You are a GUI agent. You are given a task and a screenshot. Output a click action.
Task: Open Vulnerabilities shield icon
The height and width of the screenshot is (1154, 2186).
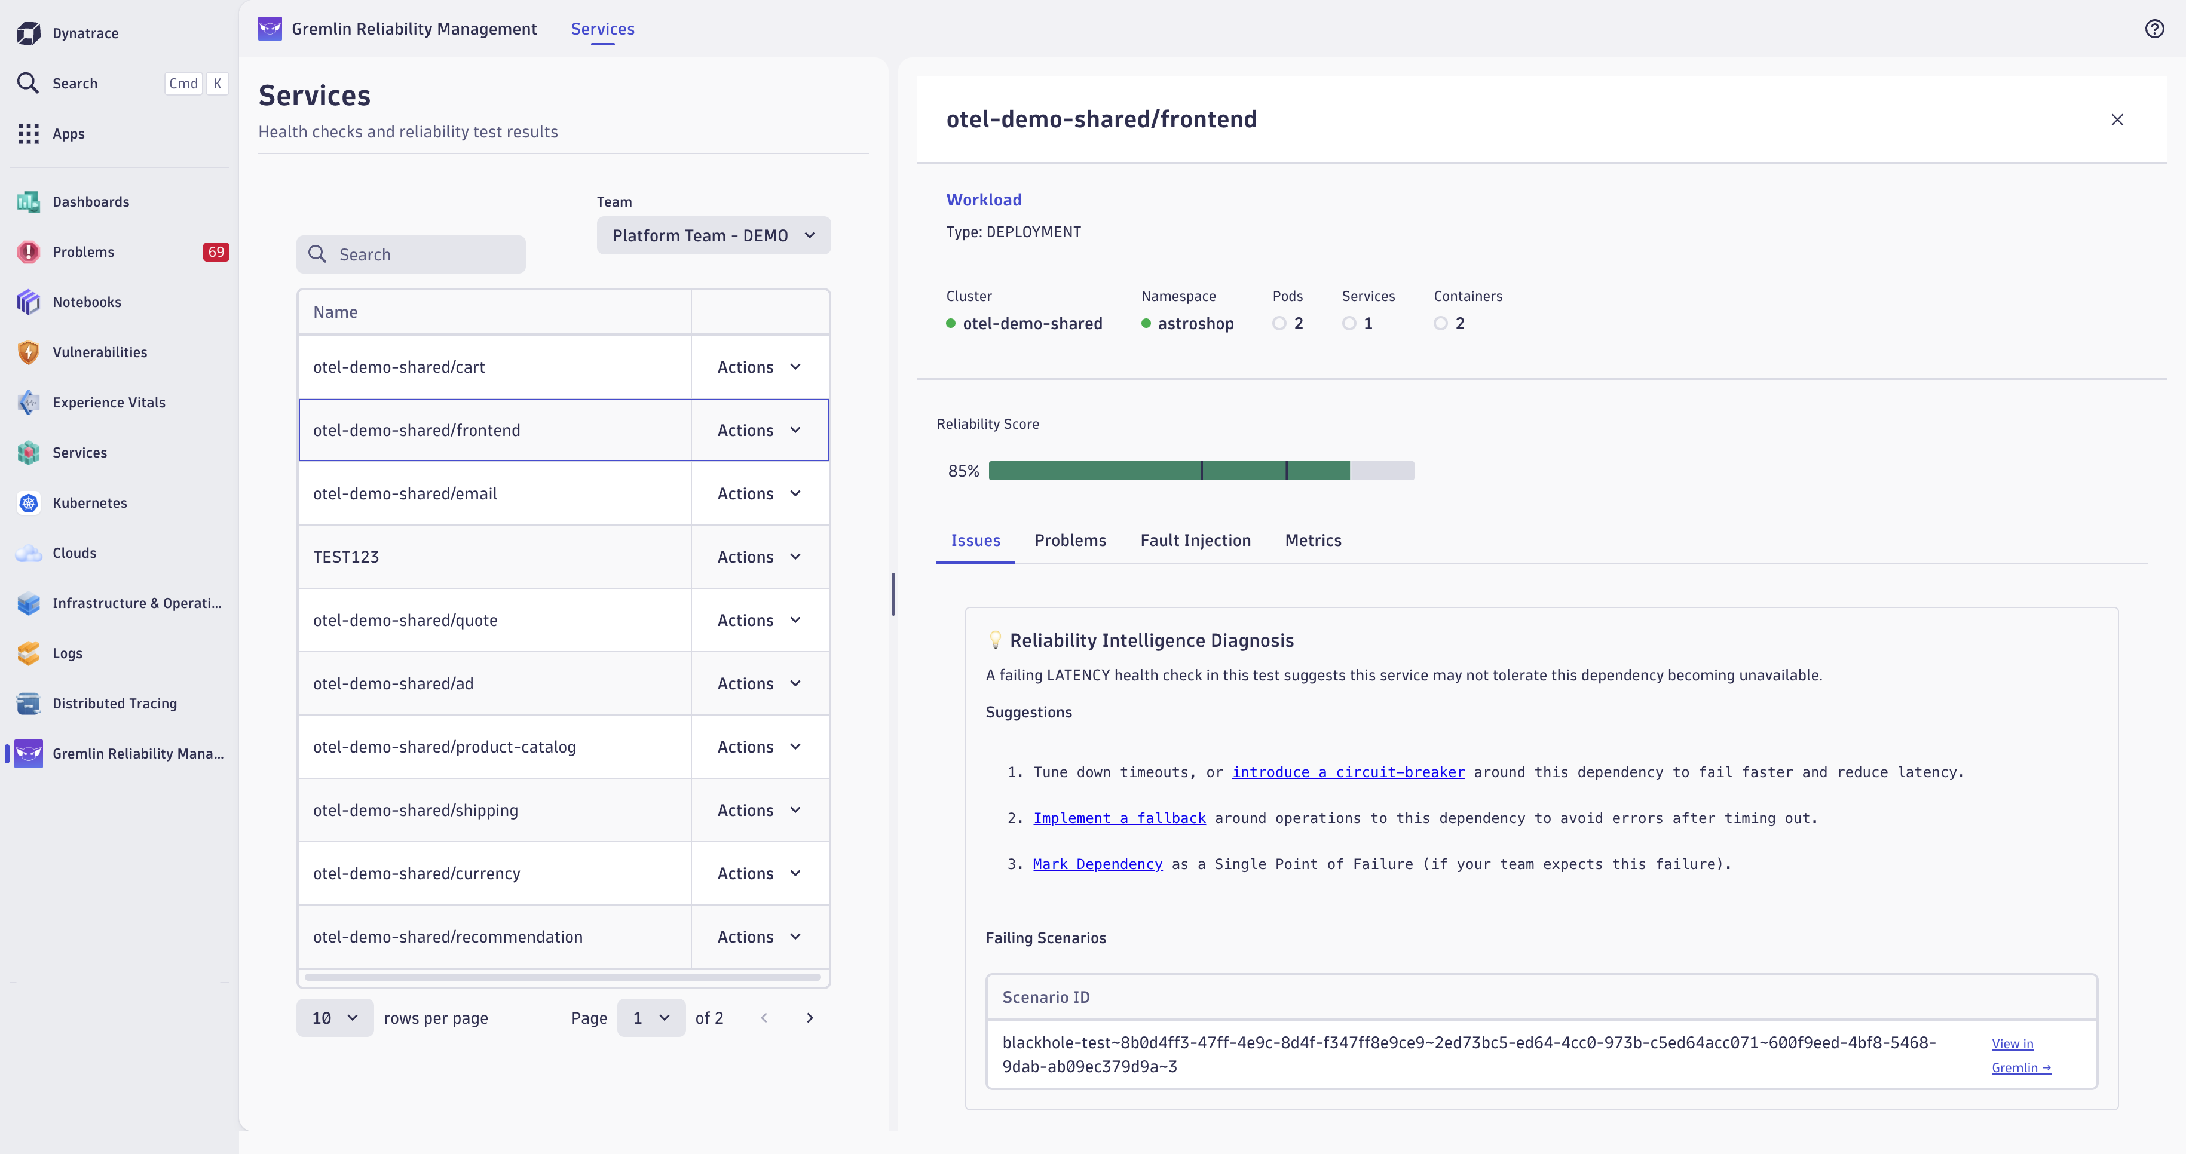point(28,352)
